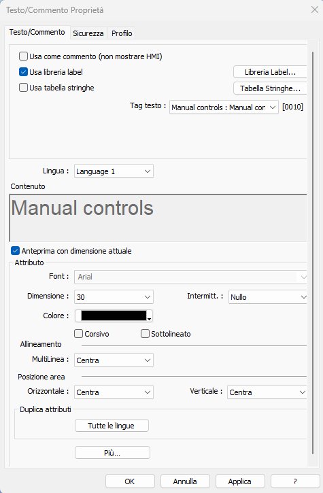323x493 pixels.
Task: Click the Tutte le lingue button
Action: (112, 426)
